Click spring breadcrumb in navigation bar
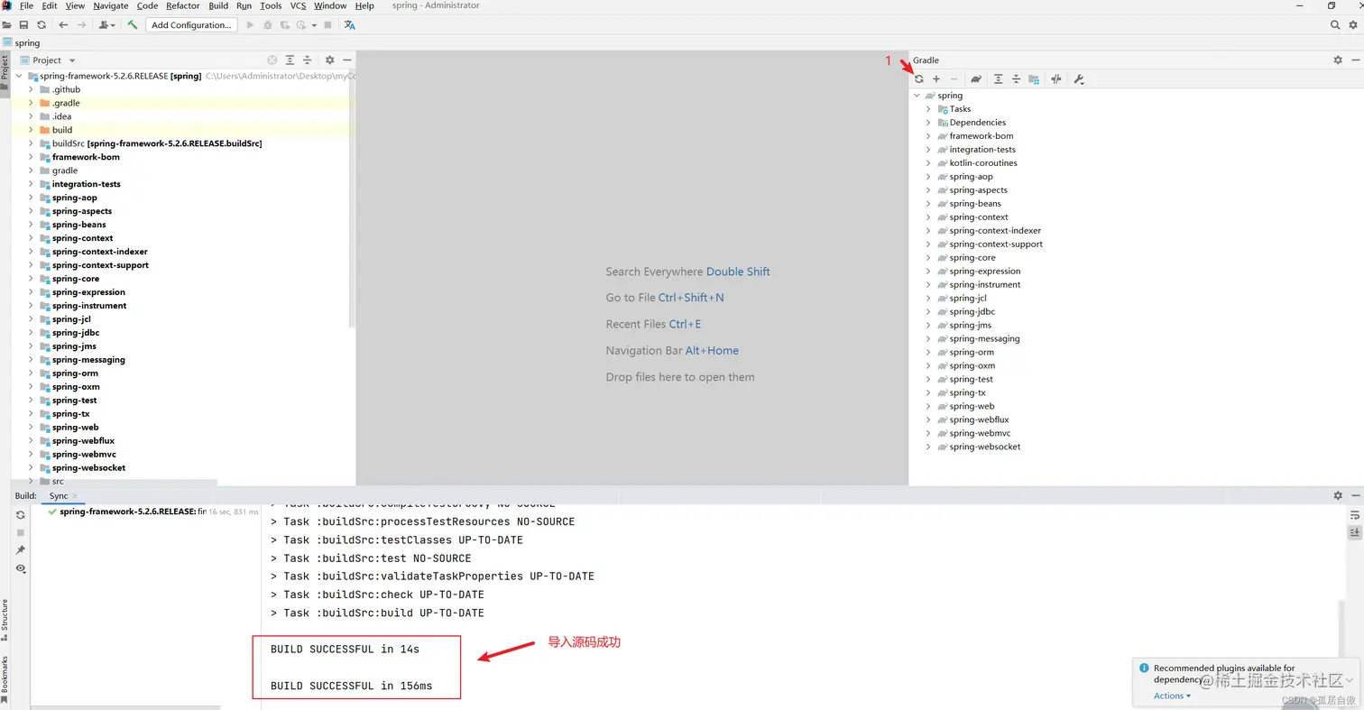The height and width of the screenshot is (710, 1364). coord(27,43)
